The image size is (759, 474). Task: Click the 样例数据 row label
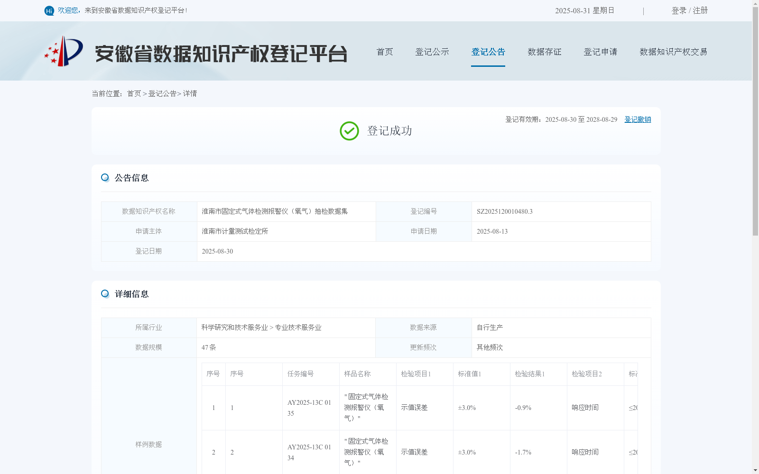coord(148,445)
